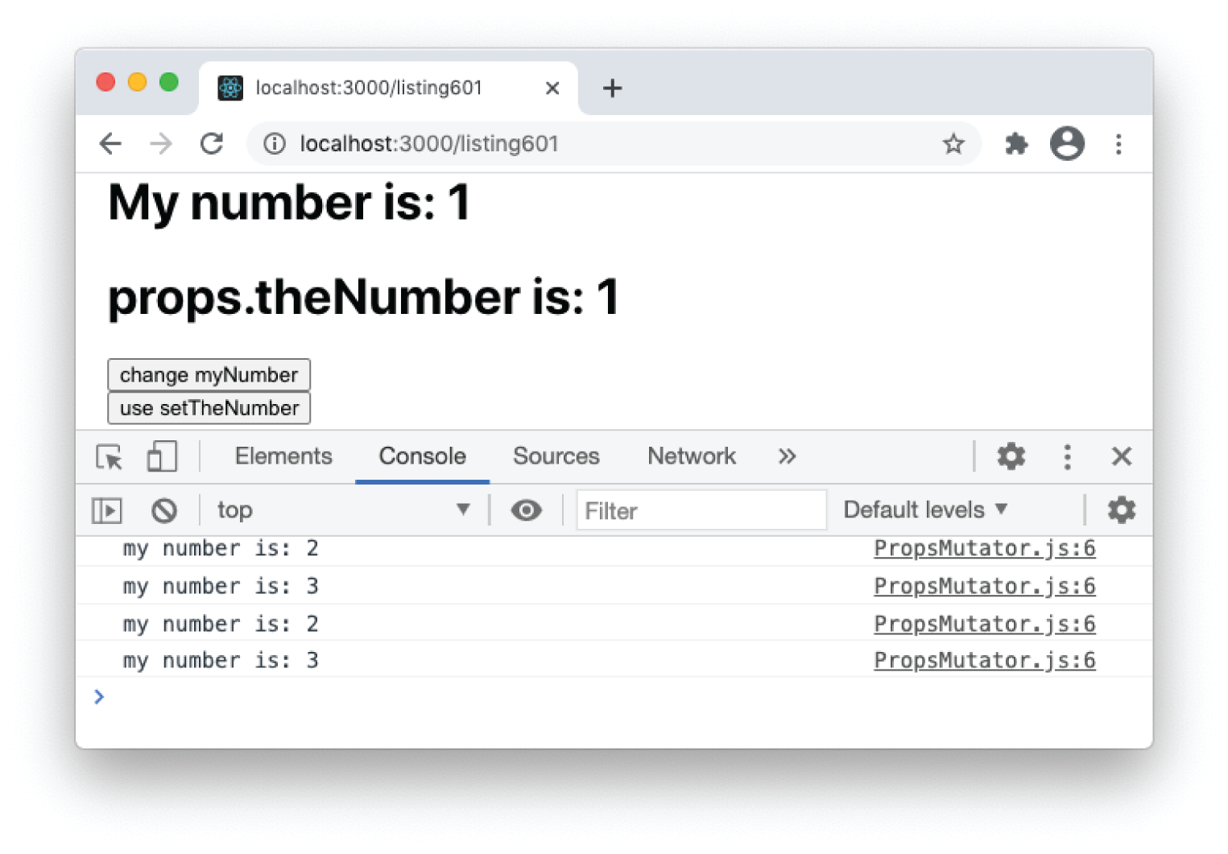Screen dimensions: 1228x854
Task: Open the console sidebar icon
Action: coord(105,510)
